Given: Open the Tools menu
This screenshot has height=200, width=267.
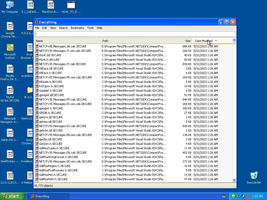Looking at the screenshot, I should (90, 28).
